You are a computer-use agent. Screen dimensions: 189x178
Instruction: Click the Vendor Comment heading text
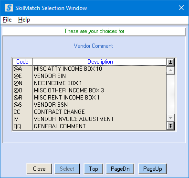point(94,46)
